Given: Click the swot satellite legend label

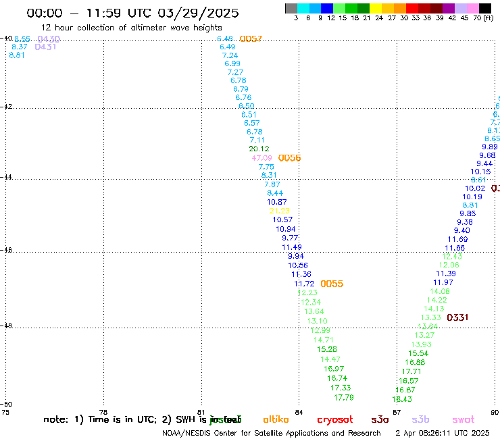Looking at the screenshot, I should [x=464, y=419].
